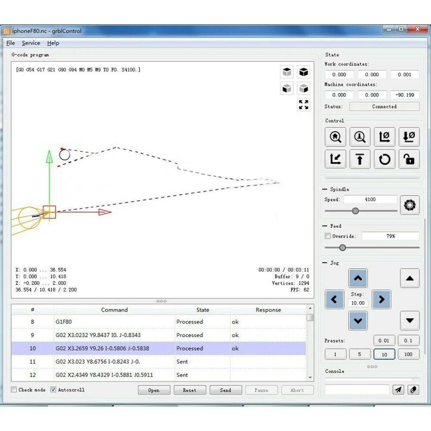This screenshot has height=431, width=431.
Task: Disable the Autoscroll checkbox
Action: coord(53,390)
